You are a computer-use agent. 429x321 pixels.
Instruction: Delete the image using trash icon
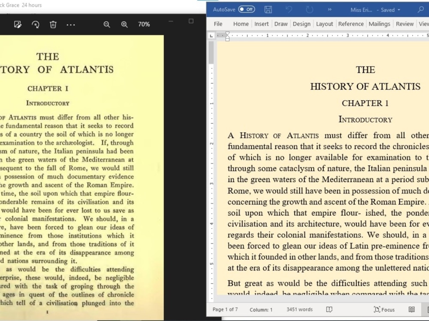click(x=53, y=24)
